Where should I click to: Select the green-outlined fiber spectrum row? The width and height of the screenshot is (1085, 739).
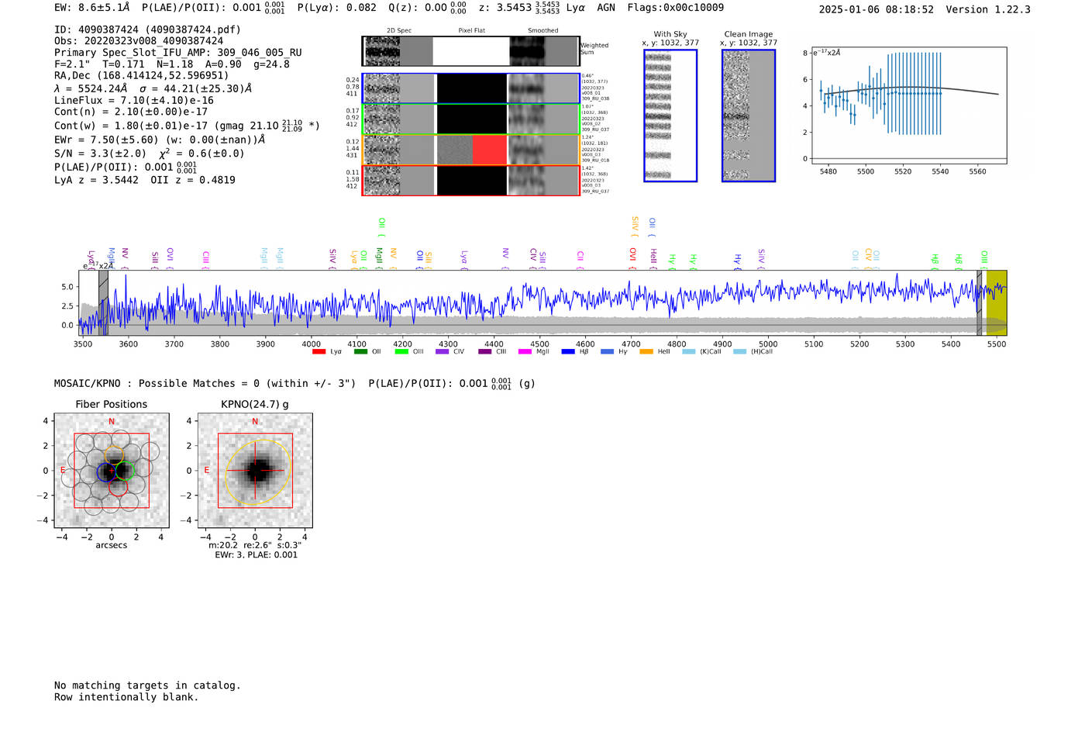pyautogui.click(x=470, y=119)
